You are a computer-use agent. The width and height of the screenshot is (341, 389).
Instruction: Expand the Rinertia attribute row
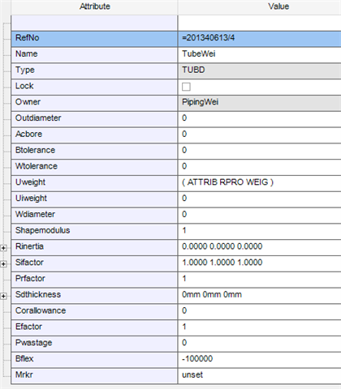pyautogui.click(x=3, y=248)
